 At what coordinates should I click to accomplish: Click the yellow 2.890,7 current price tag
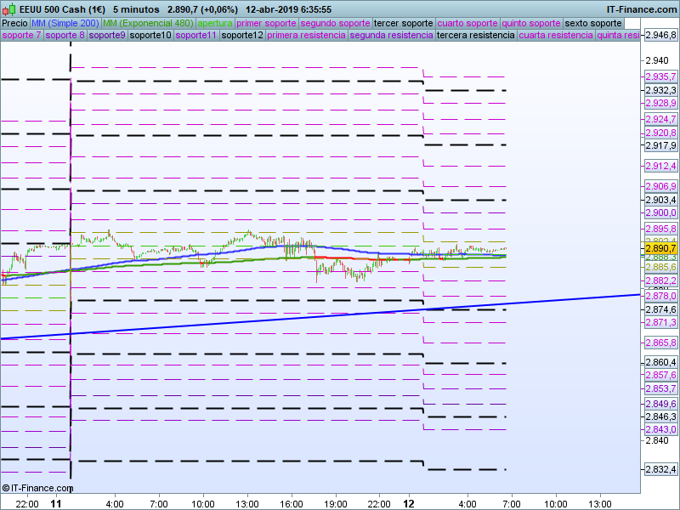(x=660, y=248)
